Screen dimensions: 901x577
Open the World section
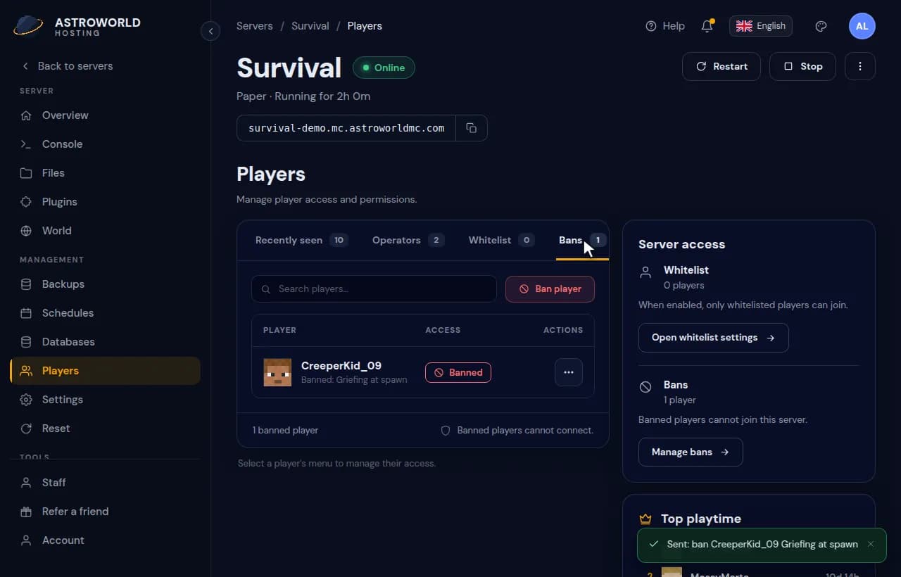[106, 231]
